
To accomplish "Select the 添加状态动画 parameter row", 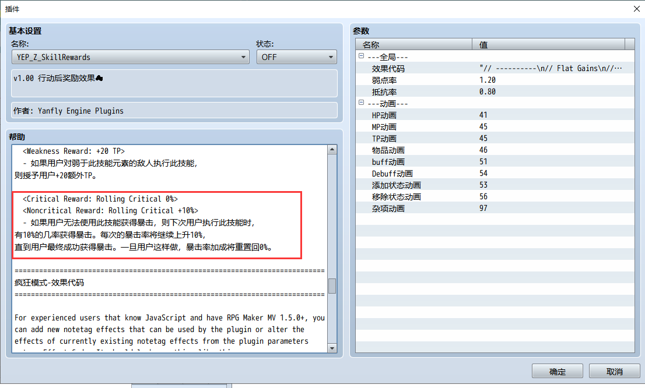I will pyautogui.click(x=495, y=185).
